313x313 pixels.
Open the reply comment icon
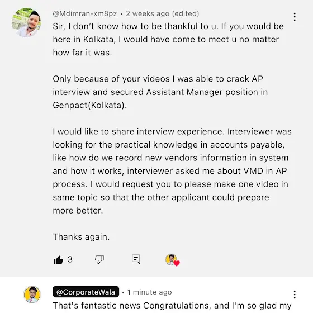pyautogui.click(x=136, y=259)
